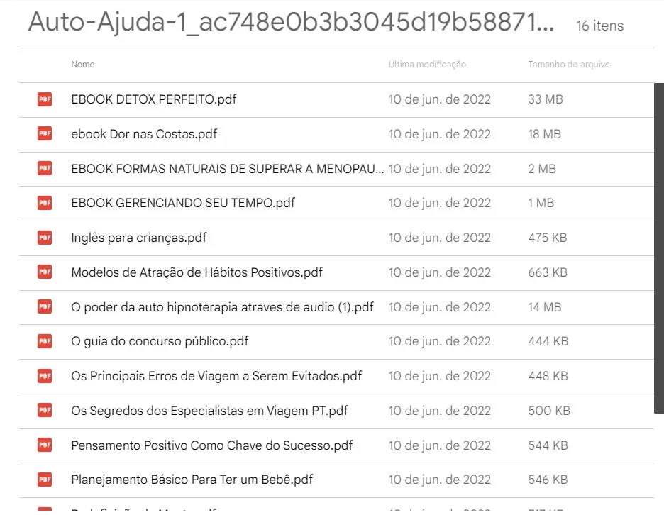Click PDF icon for Os Principais Erros de Viagem
Viewport: 664px width, 515px height.
(x=45, y=376)
